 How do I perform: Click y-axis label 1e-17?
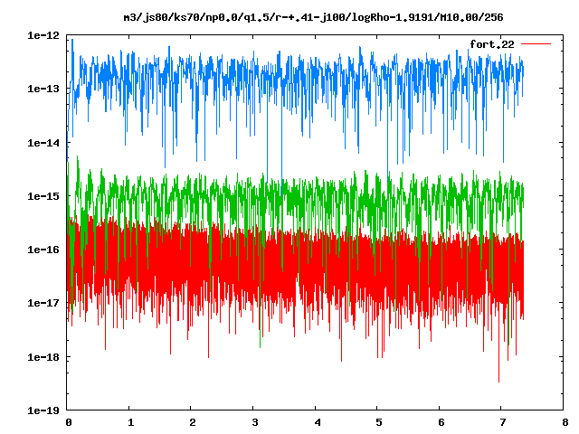coord(43,304)
